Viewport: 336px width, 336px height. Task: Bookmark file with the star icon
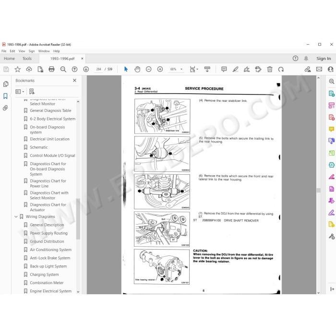coord(18,69)
